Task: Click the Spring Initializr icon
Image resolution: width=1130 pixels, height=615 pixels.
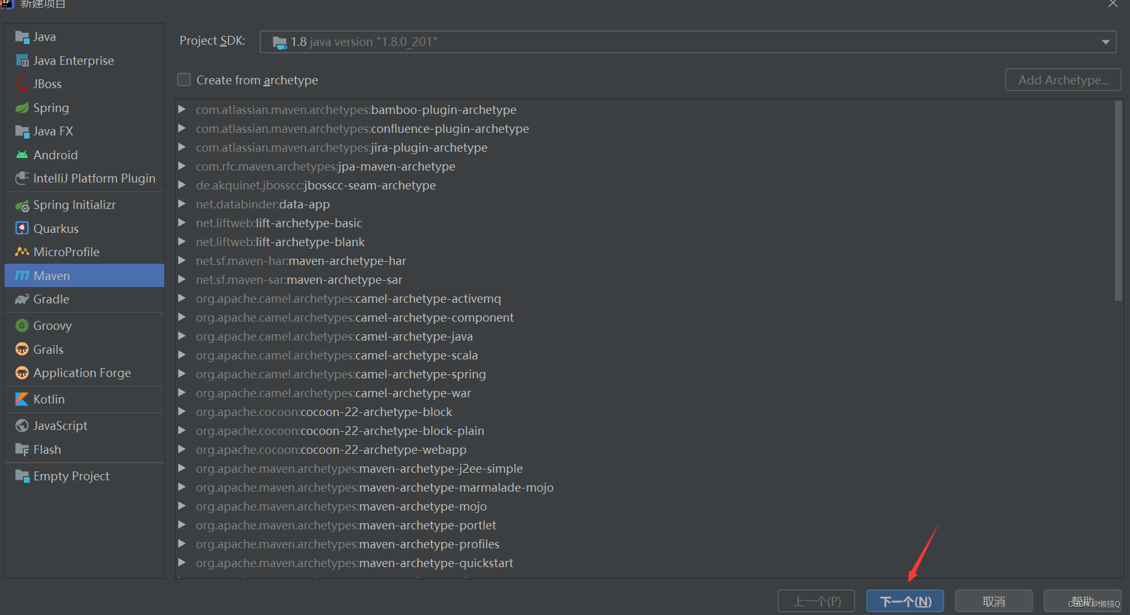Action: pyautogui.click(x=22, y=205)
